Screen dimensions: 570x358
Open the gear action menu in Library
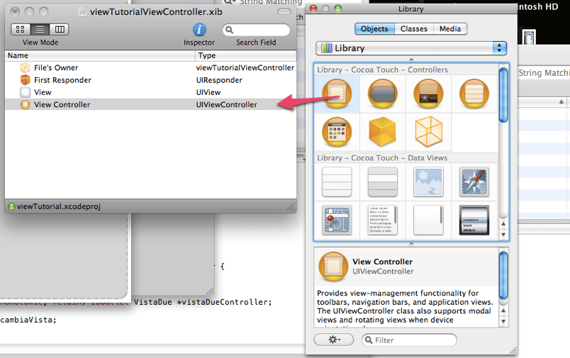click(334, 340)
